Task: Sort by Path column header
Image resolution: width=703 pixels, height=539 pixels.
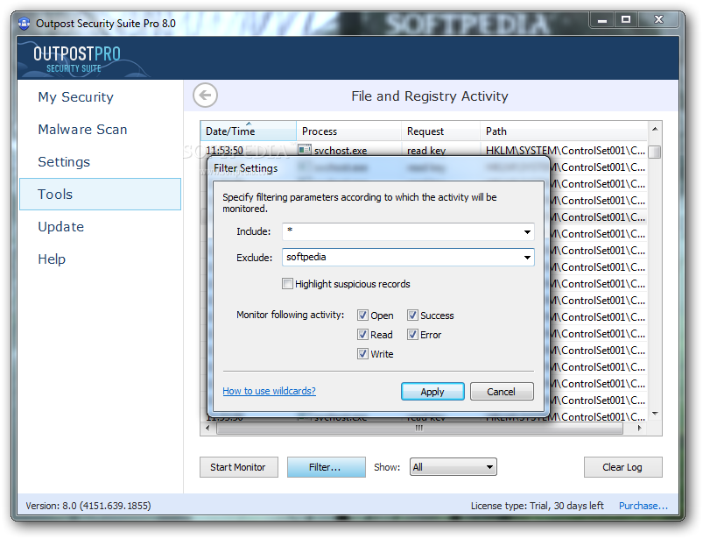Action: coord(564,131)
